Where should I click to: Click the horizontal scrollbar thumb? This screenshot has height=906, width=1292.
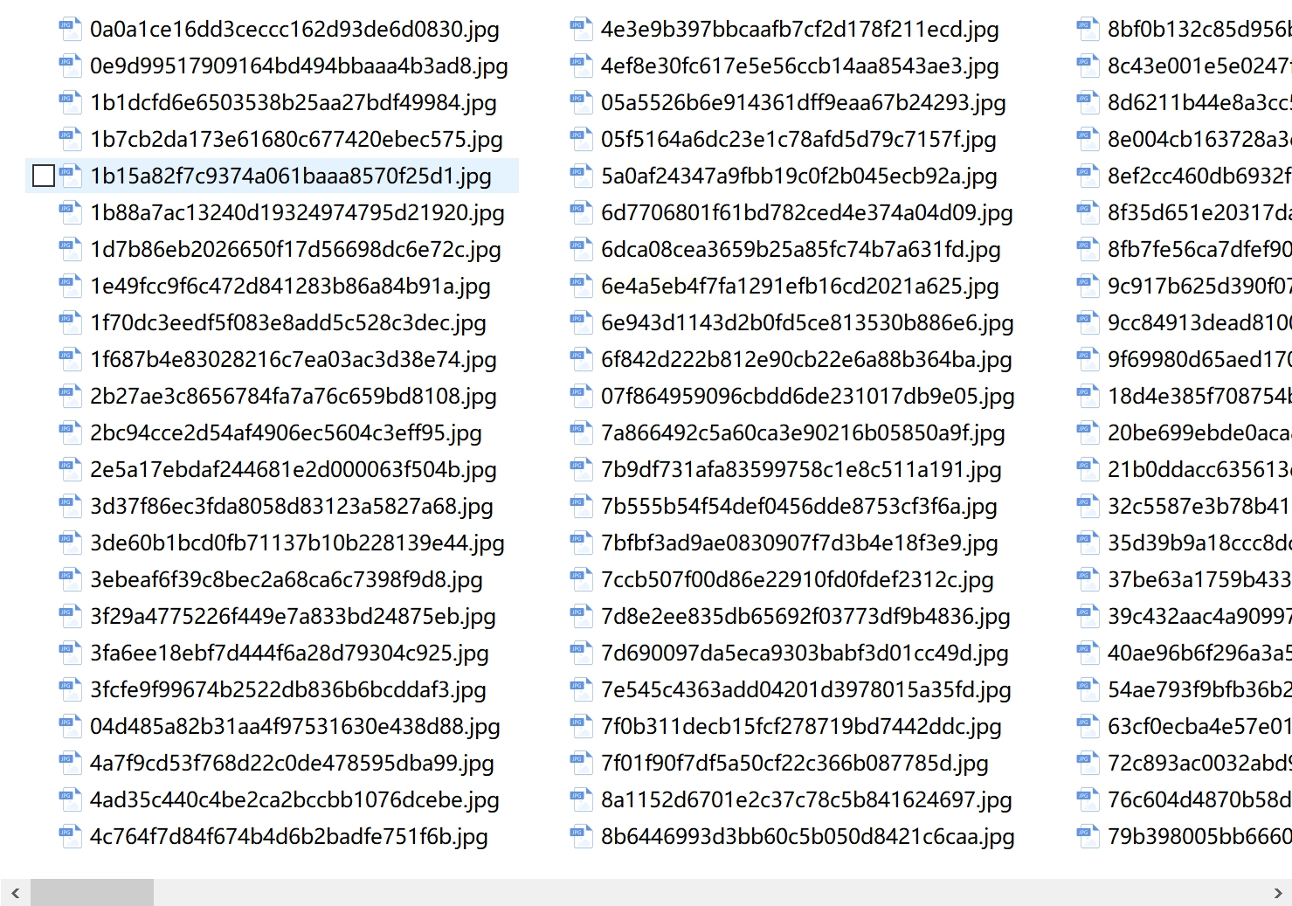(92, 893)
